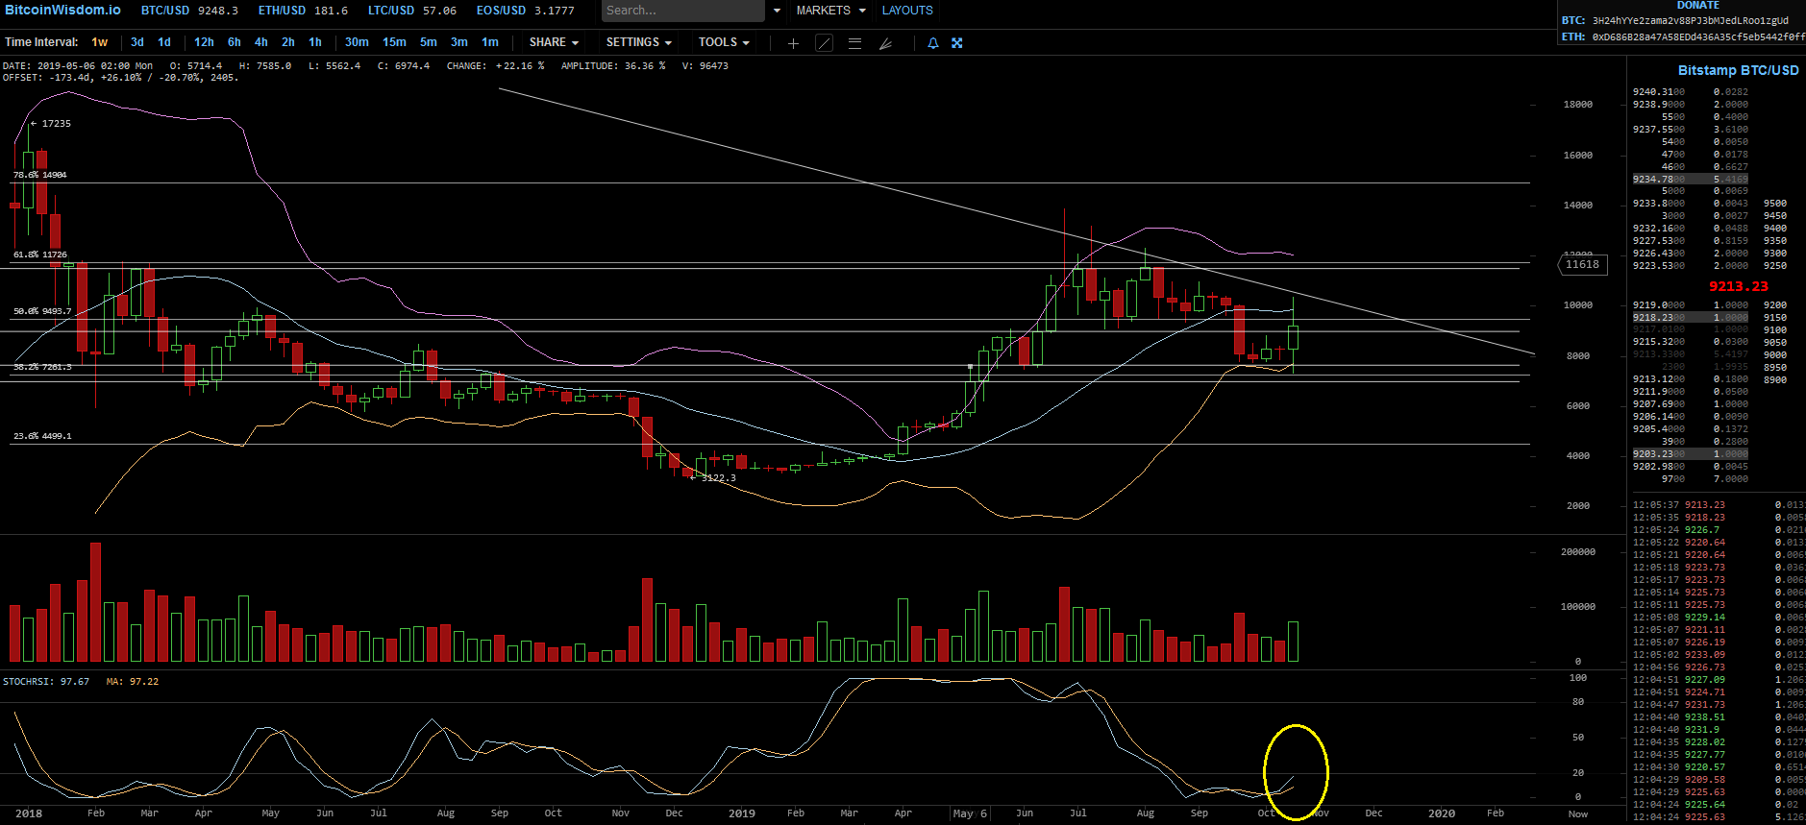This screenshot has width=1806, height=825.
Task: Click the Bitstamp BTC/USD title
Action: (x=1738, y=70)
